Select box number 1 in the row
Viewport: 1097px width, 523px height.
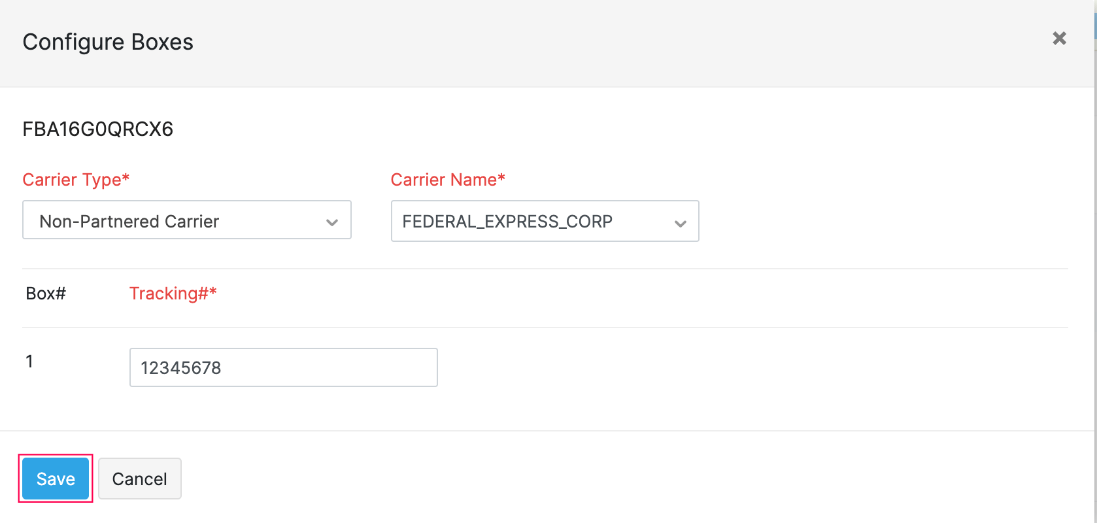pyautogui.click(x=29, y=362)
